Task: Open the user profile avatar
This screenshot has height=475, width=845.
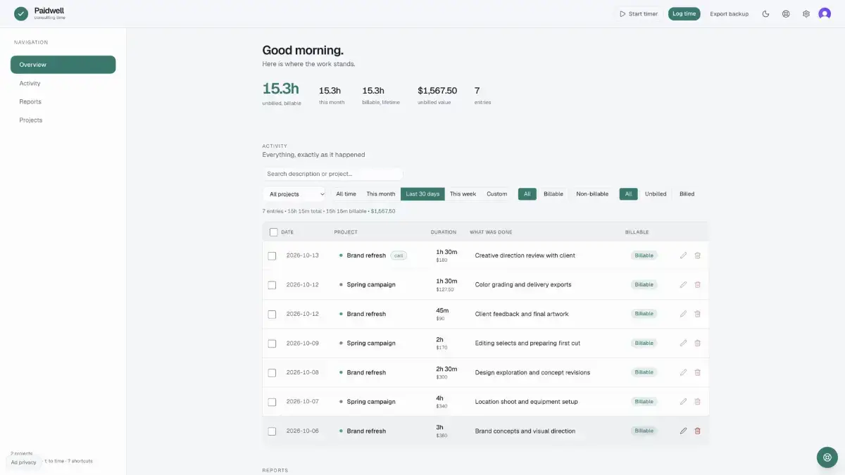Action: coord(825,13)
